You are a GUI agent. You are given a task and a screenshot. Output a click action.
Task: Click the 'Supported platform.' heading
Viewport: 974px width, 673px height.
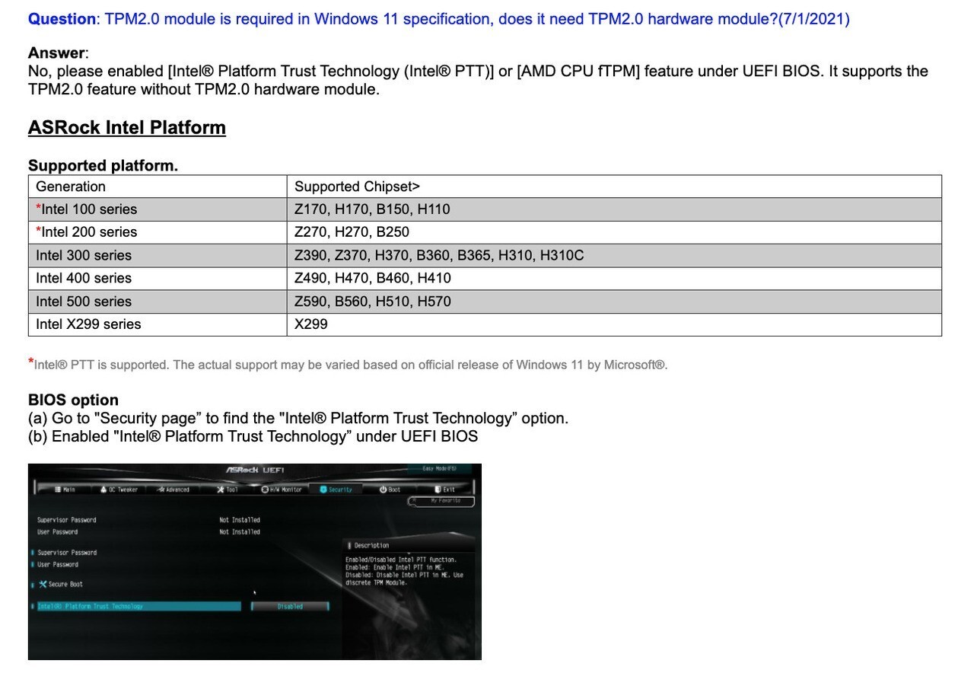pyautogui.click(x=103, y=165)
